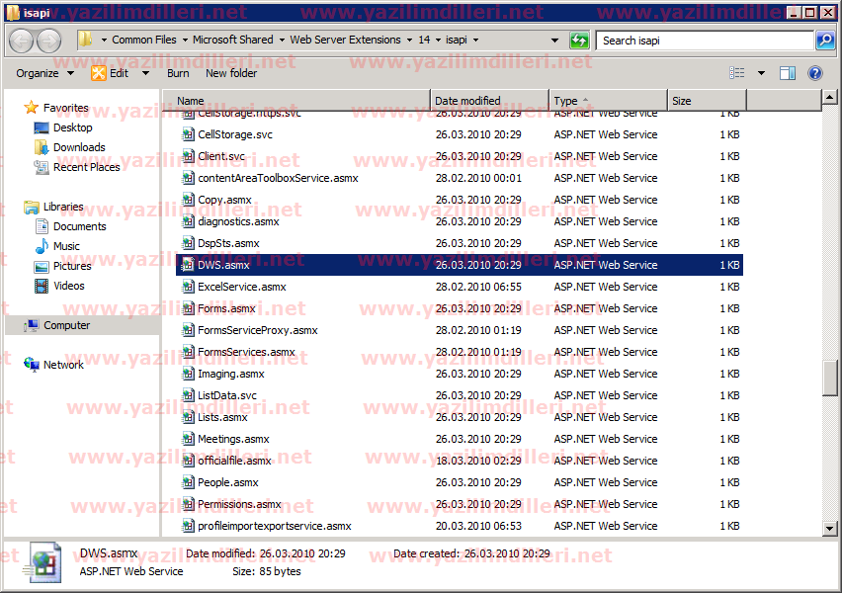Screen dimensions: 842x593
Task: Sort by the Name column header
Action: (x=296, y=101)
